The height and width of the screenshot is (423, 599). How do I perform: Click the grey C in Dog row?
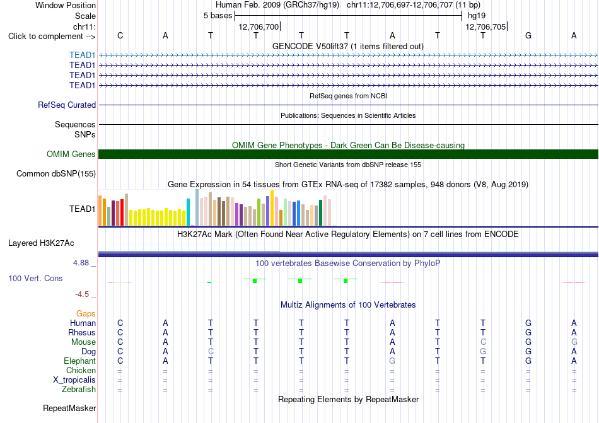pos(211,351)
